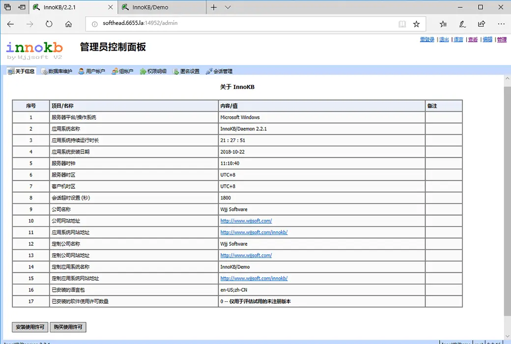Go to the 组帐户 tab
Image resolution: width=511 pixels, height=344 pixels.
[x=122, y=71]
